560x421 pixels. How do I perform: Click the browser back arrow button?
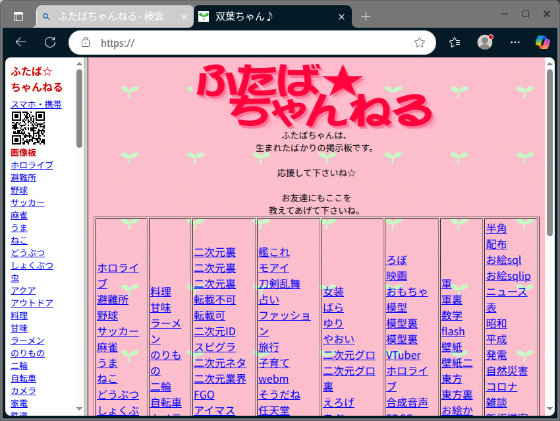(21, 42)
